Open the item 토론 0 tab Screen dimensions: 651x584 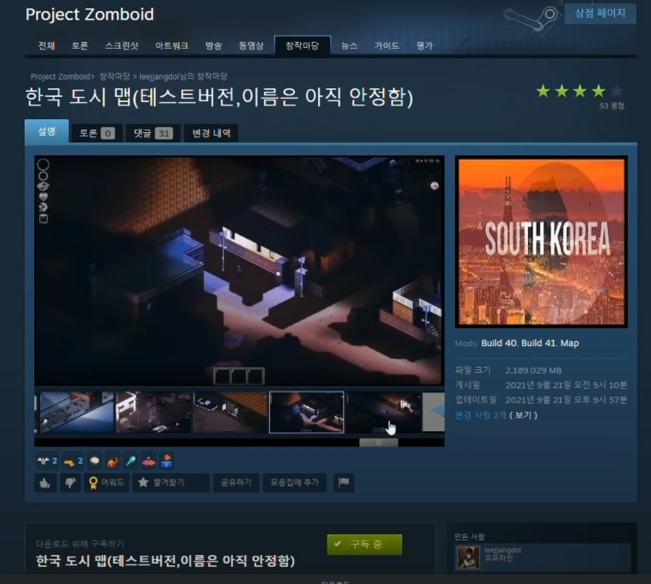tap(97, 133)
